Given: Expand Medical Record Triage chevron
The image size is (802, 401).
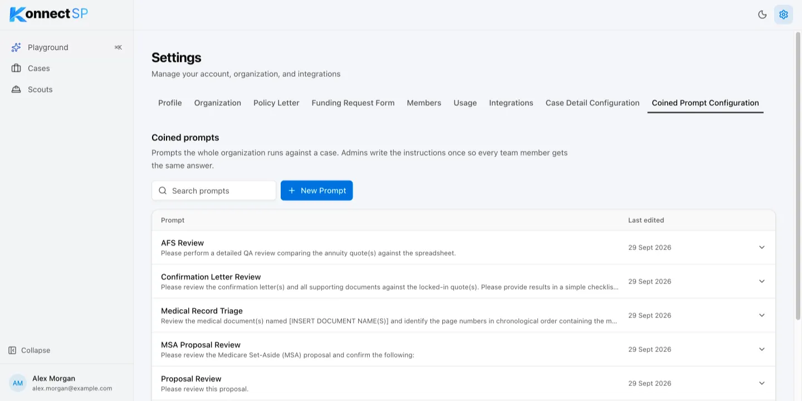Looking at the screenshot, I should [x=762, y=315].
